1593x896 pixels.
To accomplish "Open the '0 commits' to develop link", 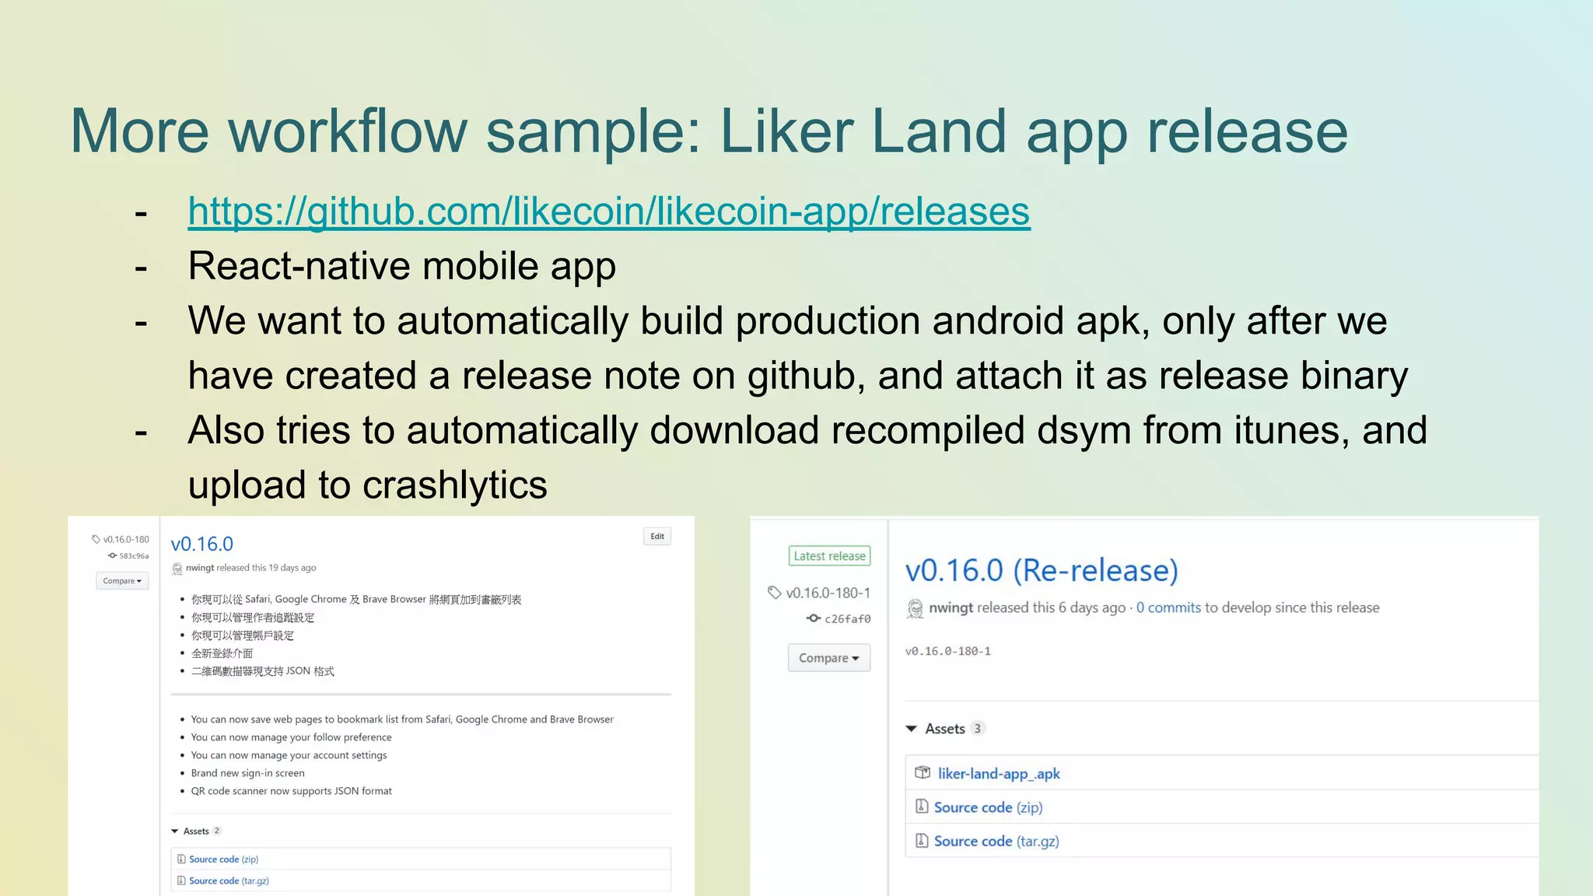I will tap(1168, 607).
